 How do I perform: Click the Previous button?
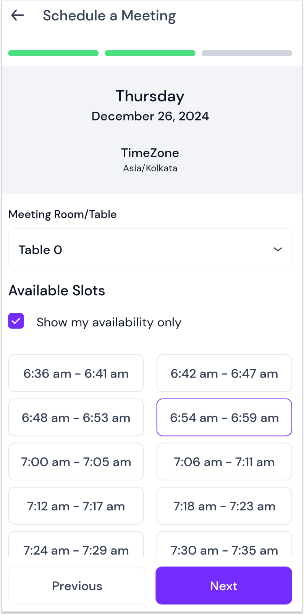tap(77, 586)
